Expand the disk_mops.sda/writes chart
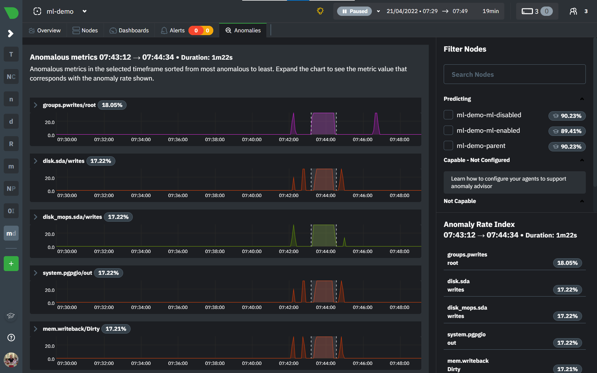Screen dimensions: 597x373 35,217
